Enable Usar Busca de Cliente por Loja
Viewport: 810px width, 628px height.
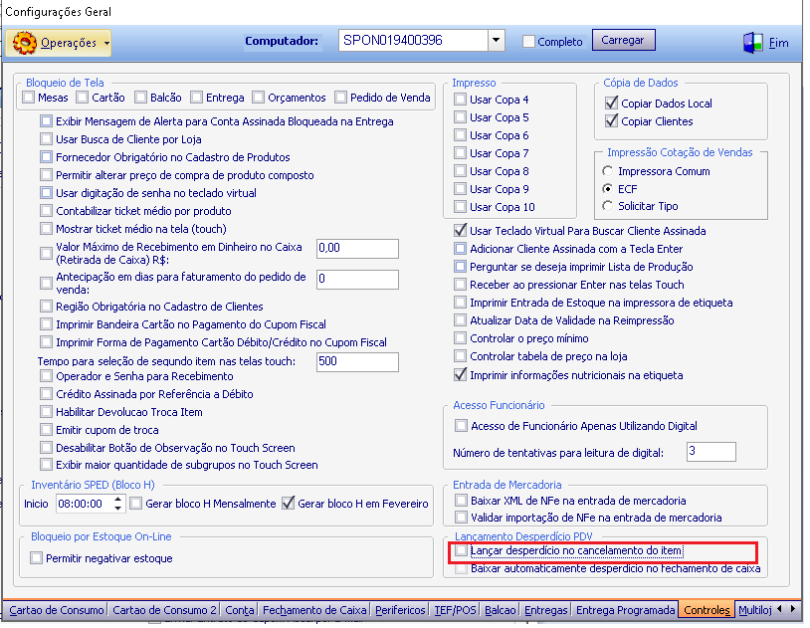pos(47,139)
